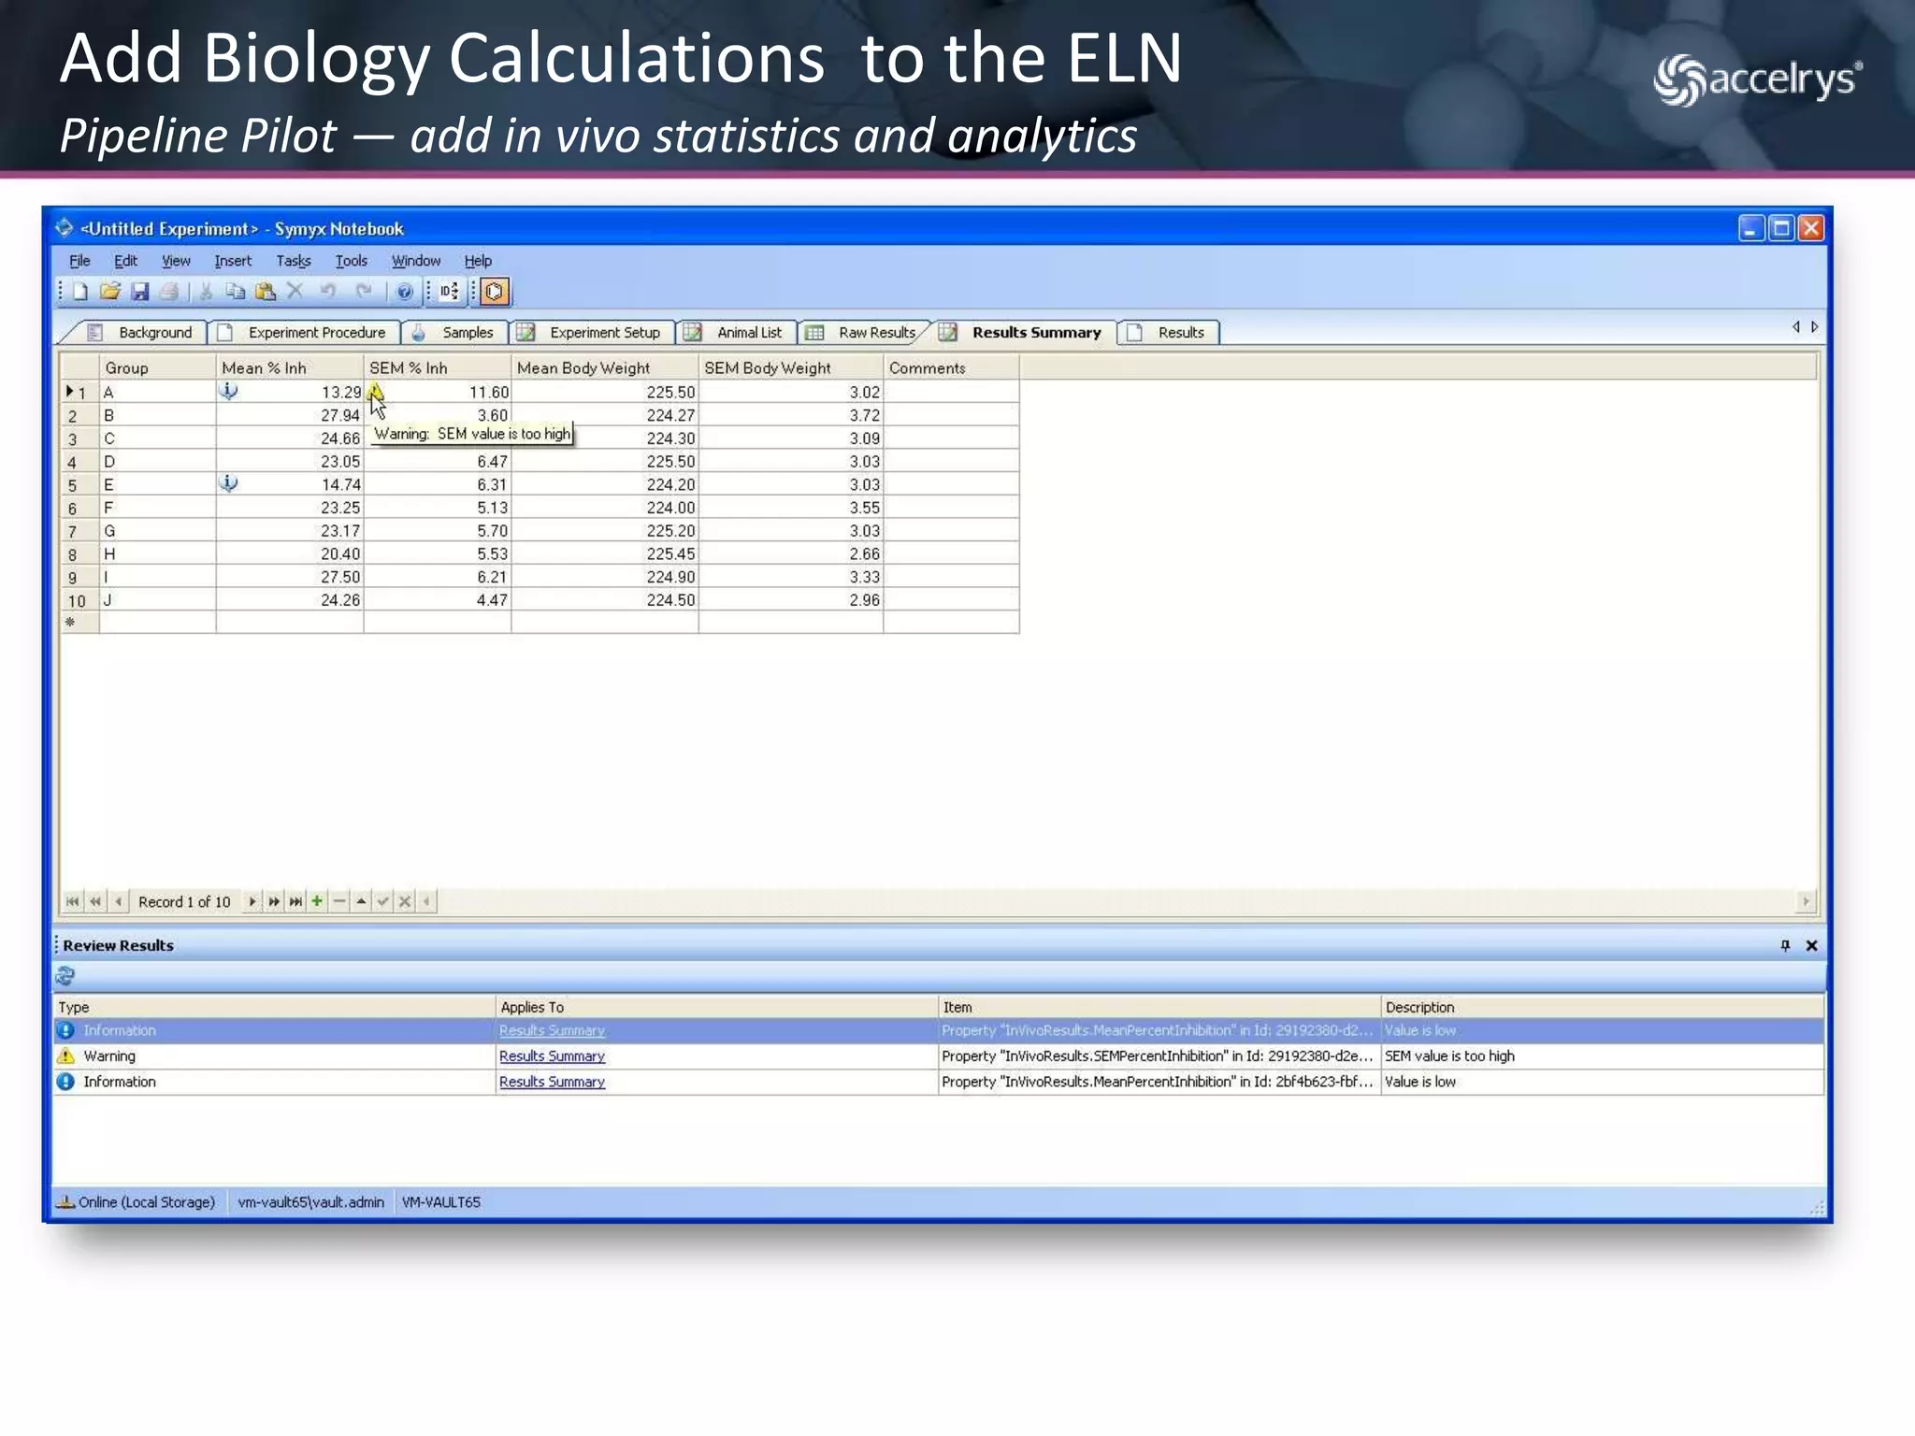Open the Window menu
1915x1436 pixels.
click(416, 261)
